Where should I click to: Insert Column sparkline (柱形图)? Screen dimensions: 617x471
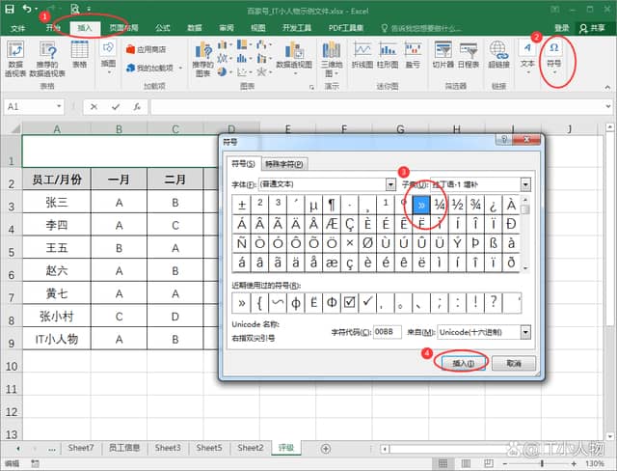click(388, 55)
